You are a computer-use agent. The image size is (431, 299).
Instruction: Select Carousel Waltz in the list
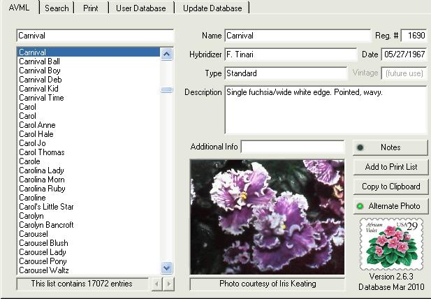tap(89, 270)
